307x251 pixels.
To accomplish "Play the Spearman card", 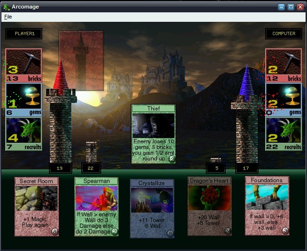I will (x=96, y=206).
